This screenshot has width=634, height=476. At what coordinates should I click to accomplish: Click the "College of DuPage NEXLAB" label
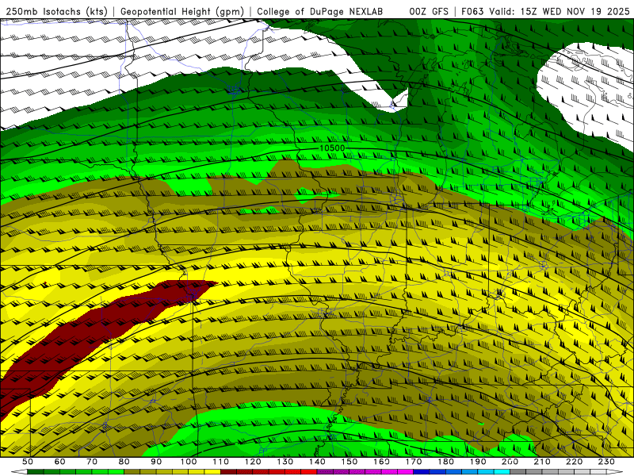coord(320,12)
